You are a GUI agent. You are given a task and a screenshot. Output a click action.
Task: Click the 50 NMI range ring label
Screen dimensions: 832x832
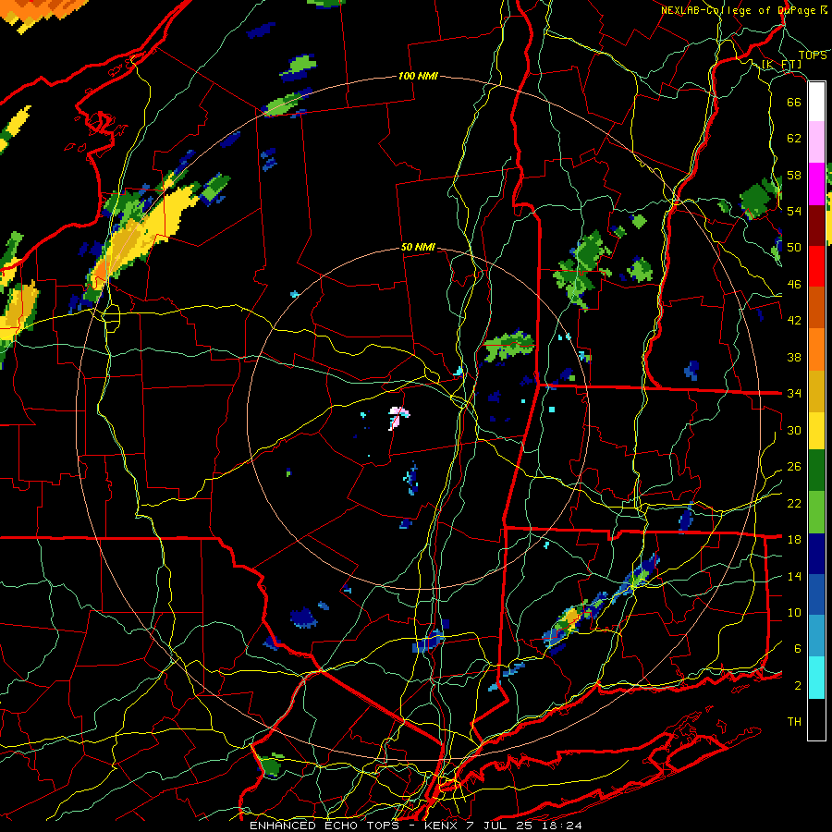[x=418, y=247]
